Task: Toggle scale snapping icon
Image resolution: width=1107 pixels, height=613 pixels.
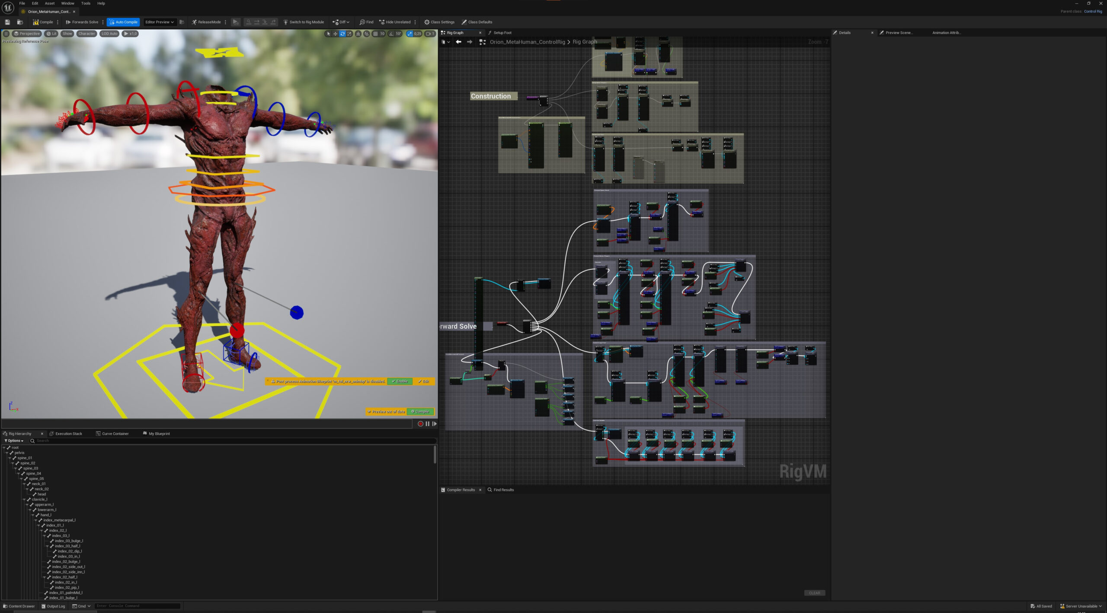Action: point(410,34)
